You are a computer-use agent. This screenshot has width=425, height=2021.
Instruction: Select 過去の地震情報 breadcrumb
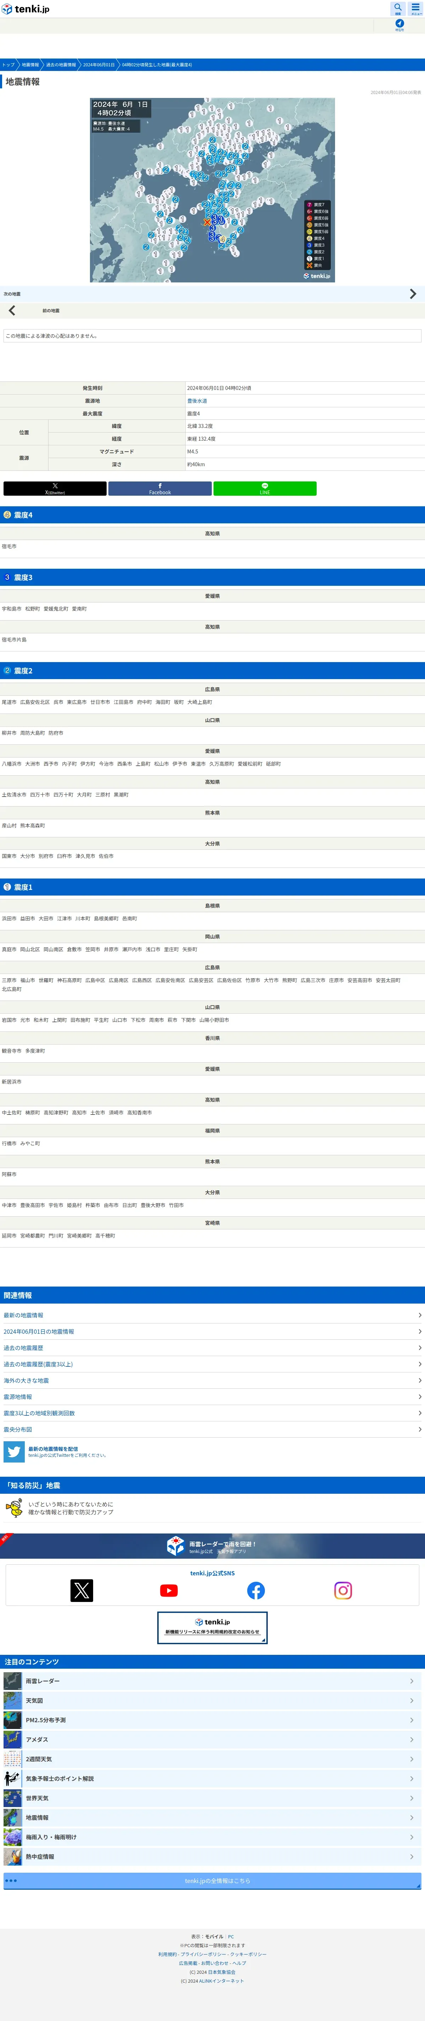click(x=61, y=65)
